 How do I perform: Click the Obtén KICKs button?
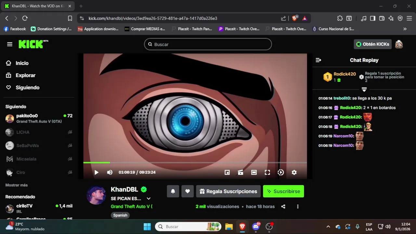372,44
